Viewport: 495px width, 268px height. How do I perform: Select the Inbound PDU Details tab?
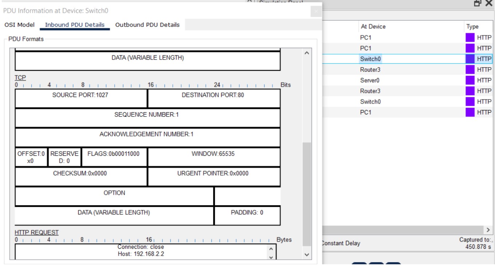pyautogui.click(x=75, y=25)
